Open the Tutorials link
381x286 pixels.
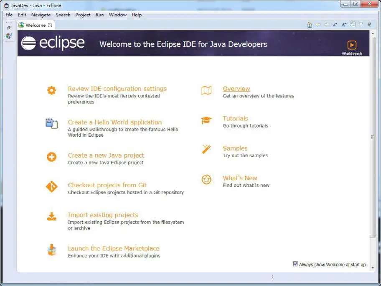click(236, 118)
